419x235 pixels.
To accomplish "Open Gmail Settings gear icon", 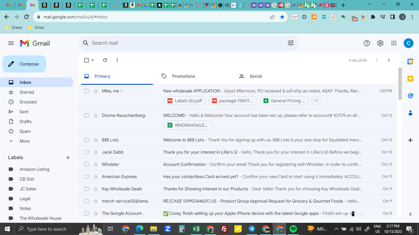I will tap(380, 43).
